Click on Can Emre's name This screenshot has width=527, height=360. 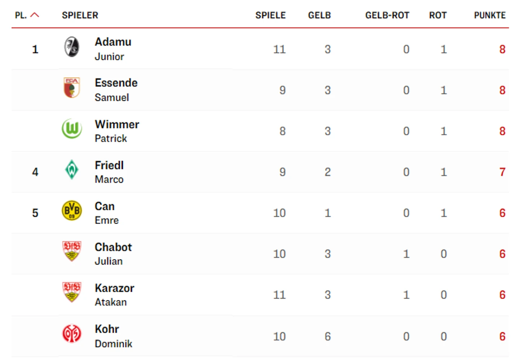coord(107,213)
